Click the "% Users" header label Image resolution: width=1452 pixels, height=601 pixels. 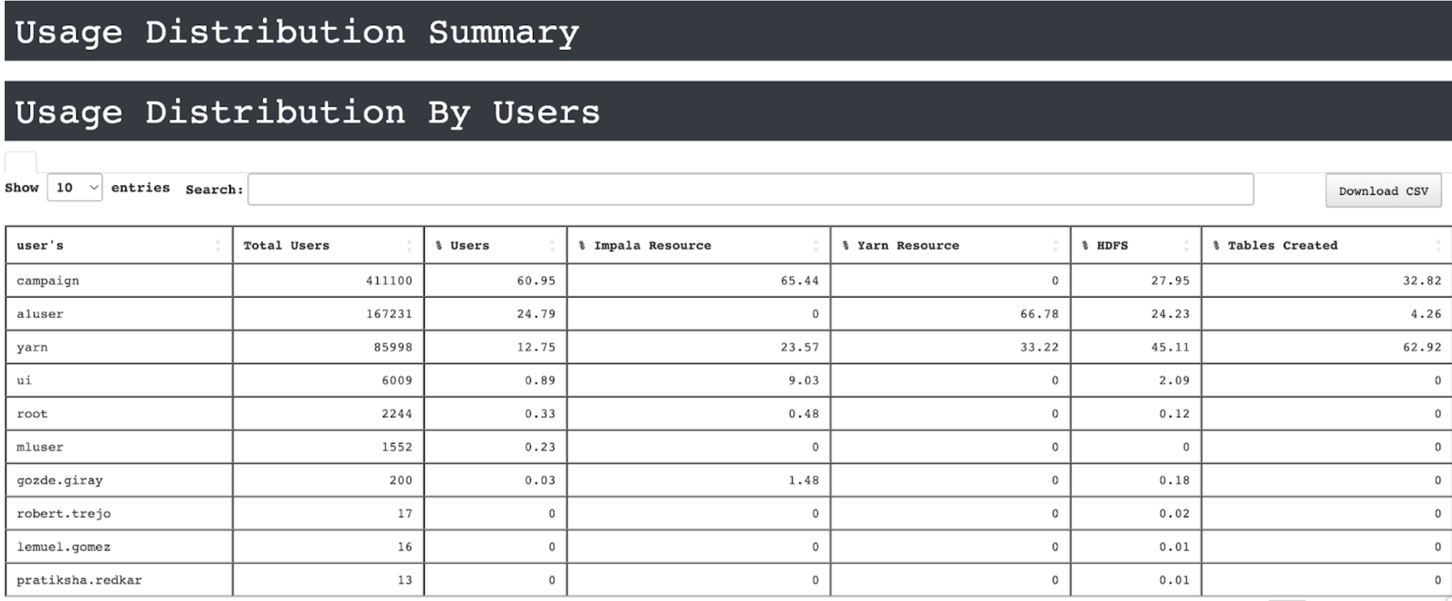[x=463, y=245]
